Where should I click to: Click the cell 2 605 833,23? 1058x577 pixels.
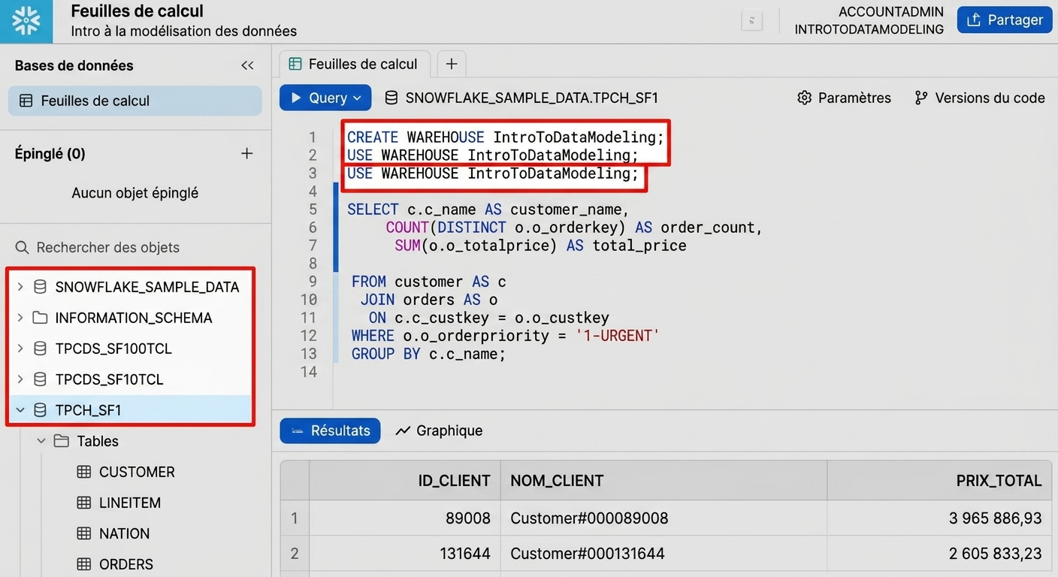pos(939,554)
